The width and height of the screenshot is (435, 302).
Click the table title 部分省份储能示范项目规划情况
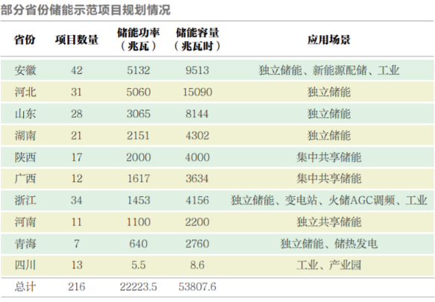tap(86, 10)
